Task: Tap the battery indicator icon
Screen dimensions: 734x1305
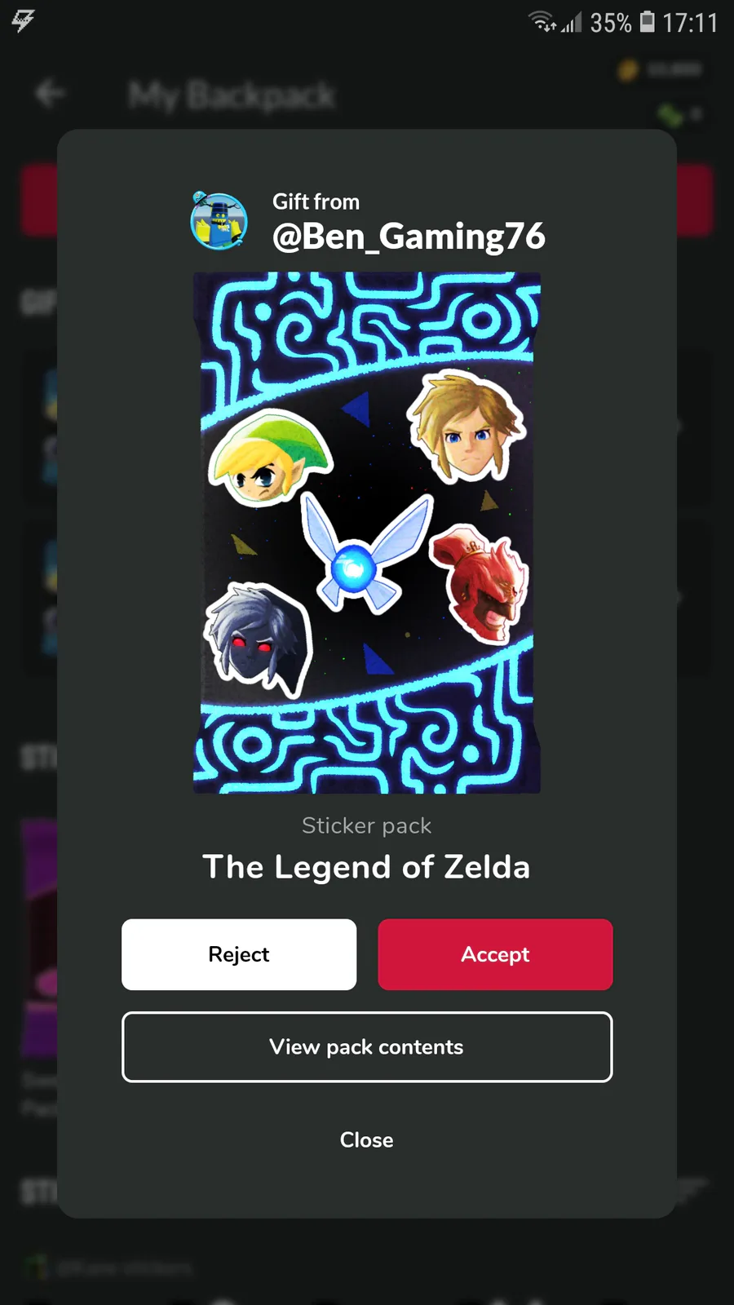Action: (647, 21)
